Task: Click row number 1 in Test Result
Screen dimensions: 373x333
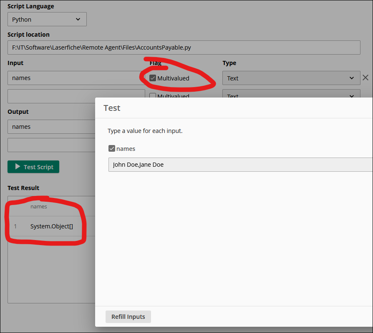Action: [15, 226]
